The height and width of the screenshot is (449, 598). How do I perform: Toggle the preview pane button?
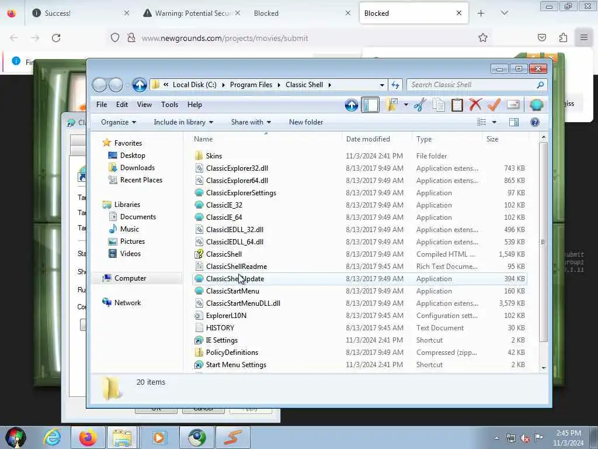point(514,122)
